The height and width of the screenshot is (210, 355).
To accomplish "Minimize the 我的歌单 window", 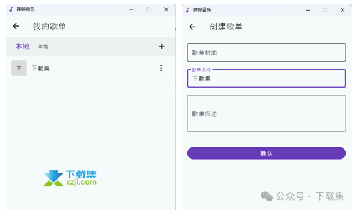I will point(131,9).
